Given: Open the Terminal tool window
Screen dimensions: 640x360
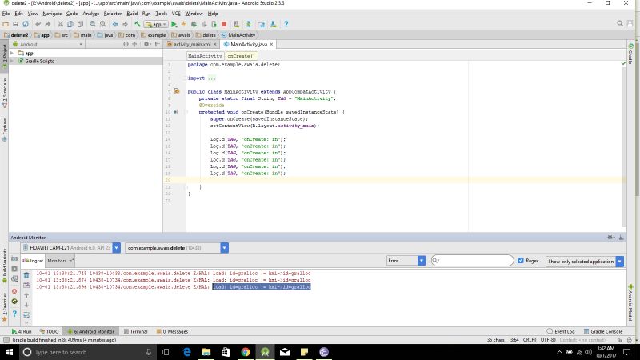Looking at the screenshot, I should pyautogui.click(x=135, y=331).
